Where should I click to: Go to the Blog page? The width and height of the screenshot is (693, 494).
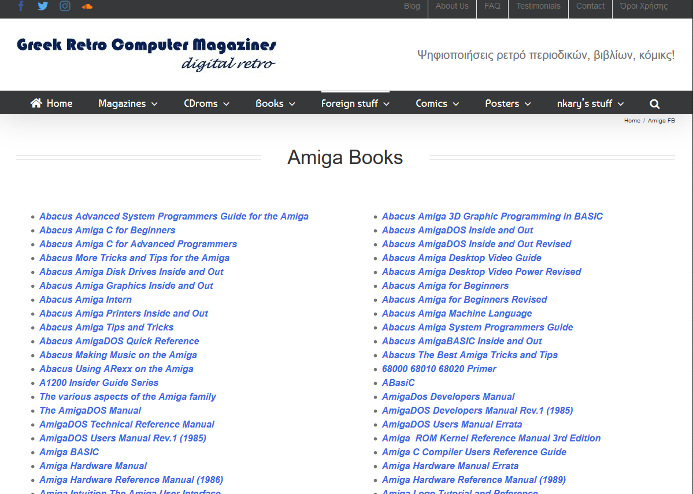point(412,6)
